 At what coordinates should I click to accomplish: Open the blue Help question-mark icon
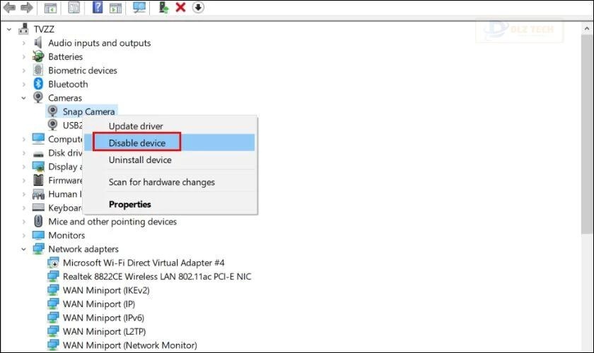[x=98, y=8]
